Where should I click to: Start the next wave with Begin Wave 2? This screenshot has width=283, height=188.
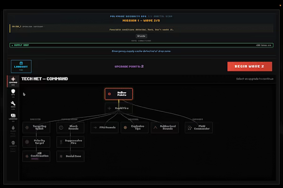pos(250,66)
